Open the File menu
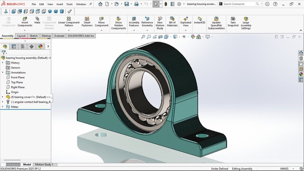The height and width of the screenshot is (171, 304). pyautogui.click(x=34, y=4)
